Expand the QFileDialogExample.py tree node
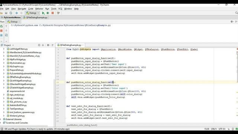The height and width of the screenshot is (134, 238). point(4,77)
